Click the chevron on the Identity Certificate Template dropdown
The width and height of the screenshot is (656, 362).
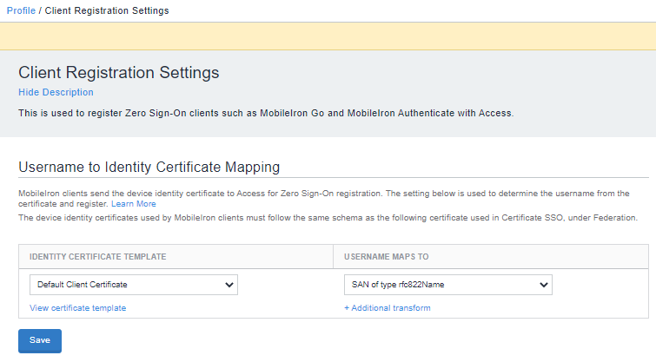point(229,285)
